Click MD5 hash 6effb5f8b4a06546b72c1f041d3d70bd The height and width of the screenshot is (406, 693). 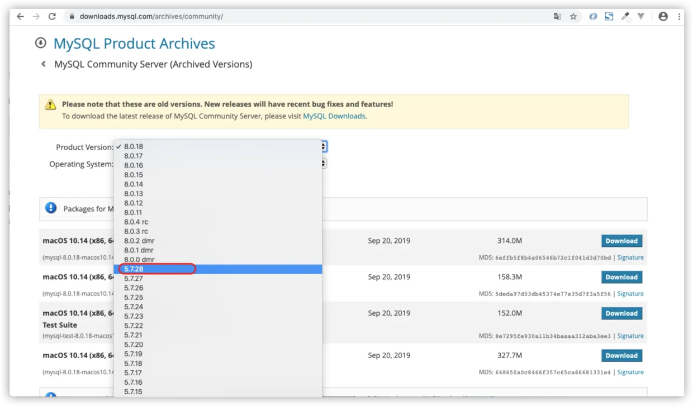tap(553, 258)
